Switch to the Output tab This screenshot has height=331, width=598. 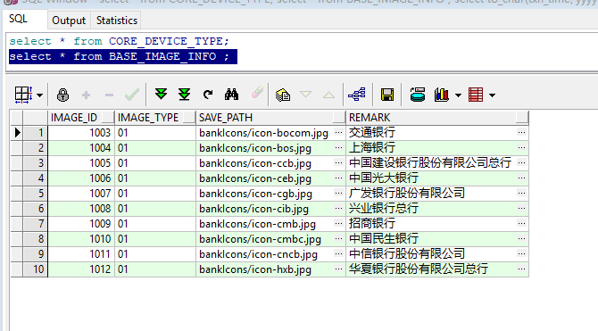coord(69,21)
